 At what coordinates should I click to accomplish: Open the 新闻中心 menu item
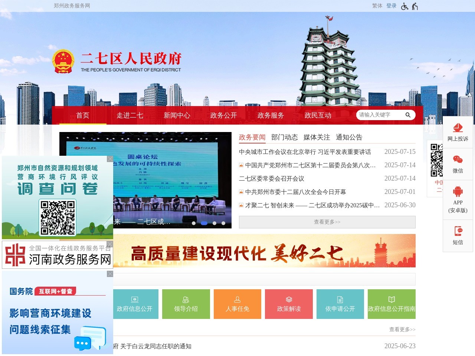(177, 115)
